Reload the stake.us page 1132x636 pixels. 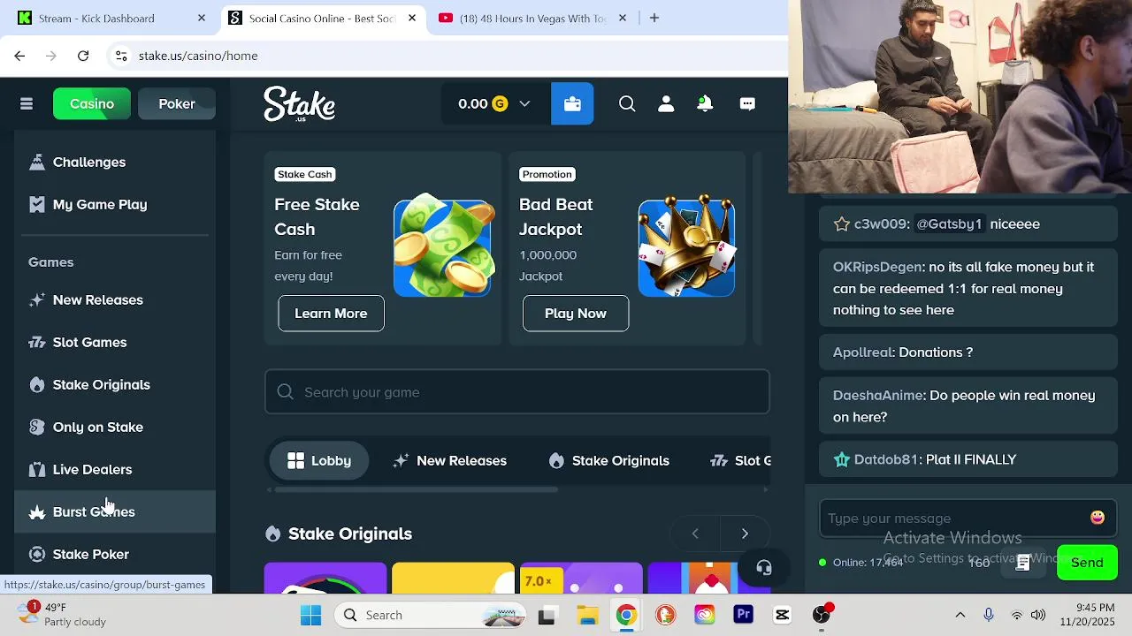click(83, 56)
